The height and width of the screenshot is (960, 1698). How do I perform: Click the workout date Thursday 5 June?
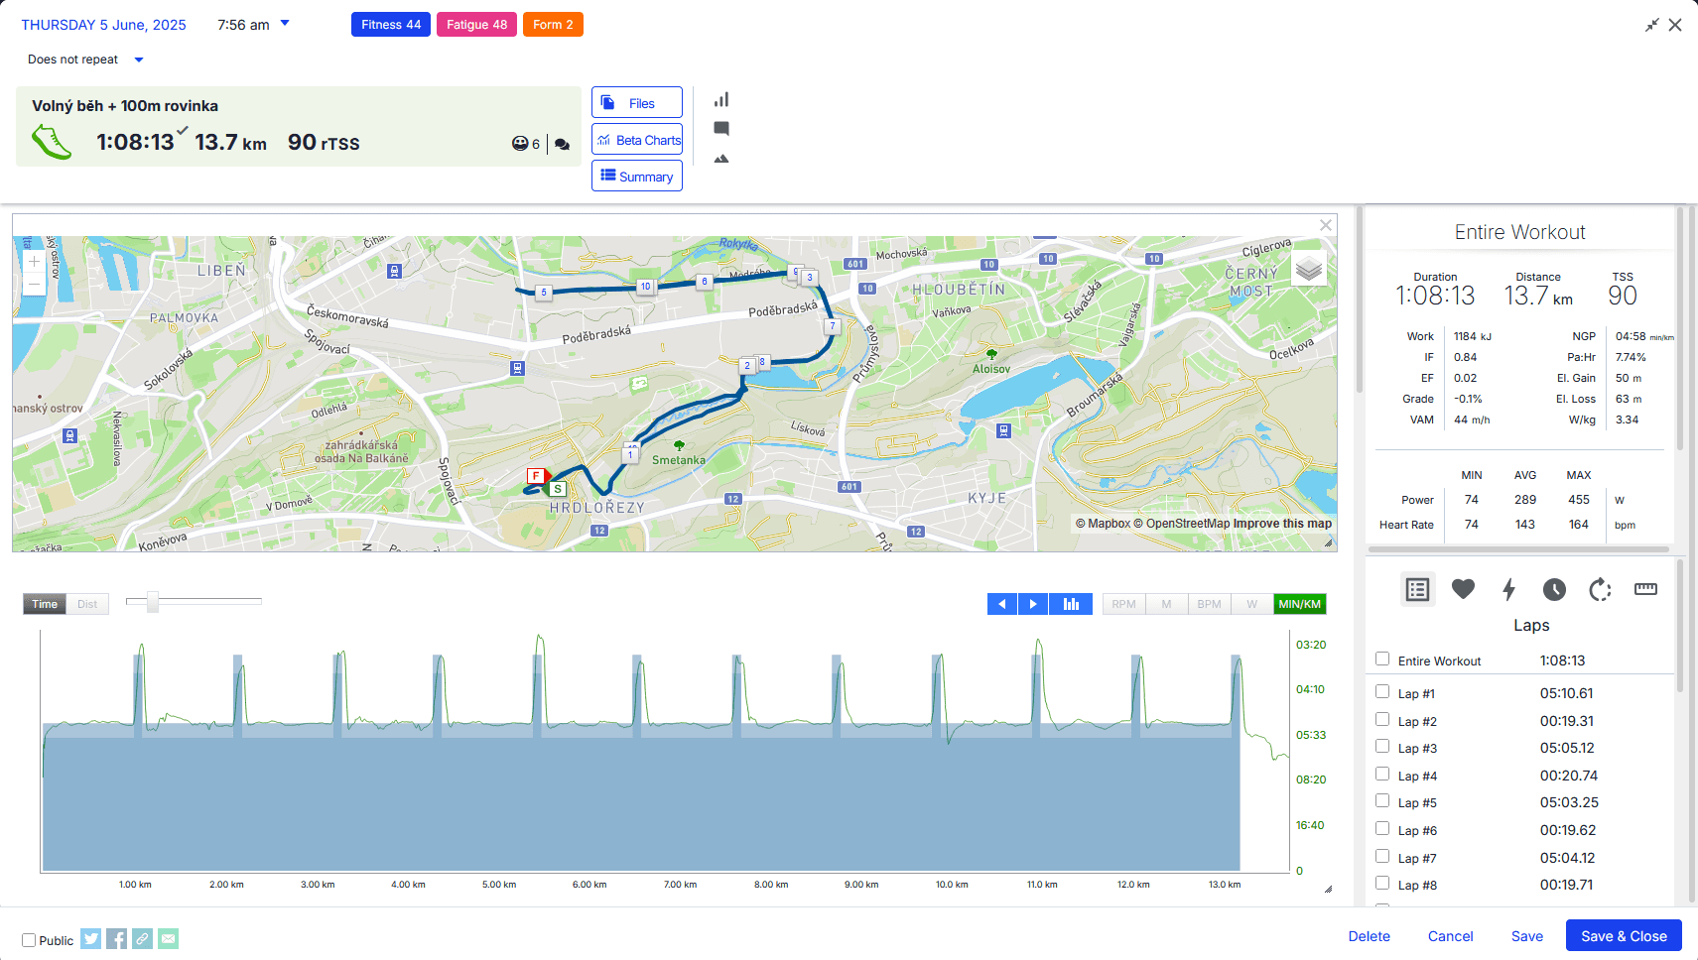pyautogui.click(x=103, y=25)
